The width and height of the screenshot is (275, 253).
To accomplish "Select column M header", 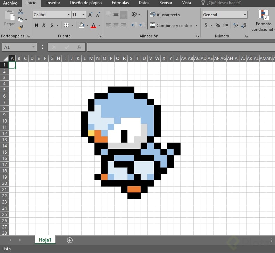I will point(91,58).
